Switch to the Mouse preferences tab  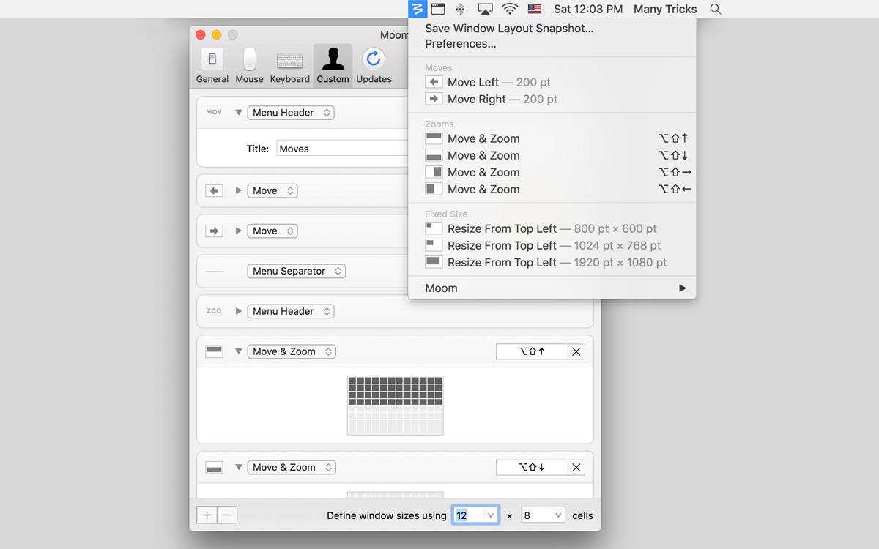point(249,66)
